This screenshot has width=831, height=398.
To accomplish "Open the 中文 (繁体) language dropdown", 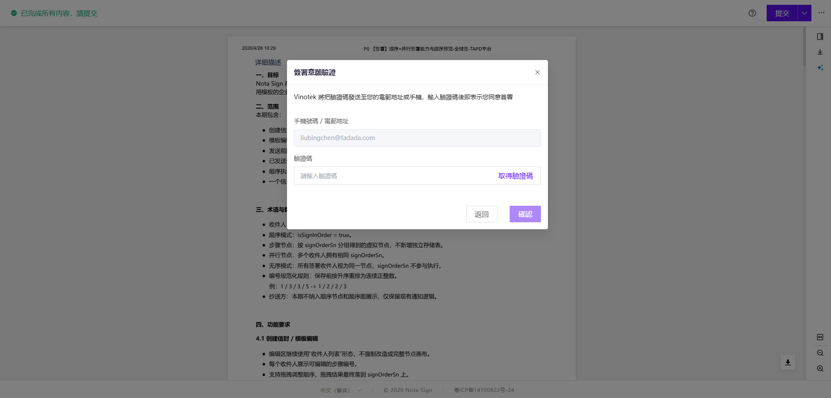I will point(341,390).
